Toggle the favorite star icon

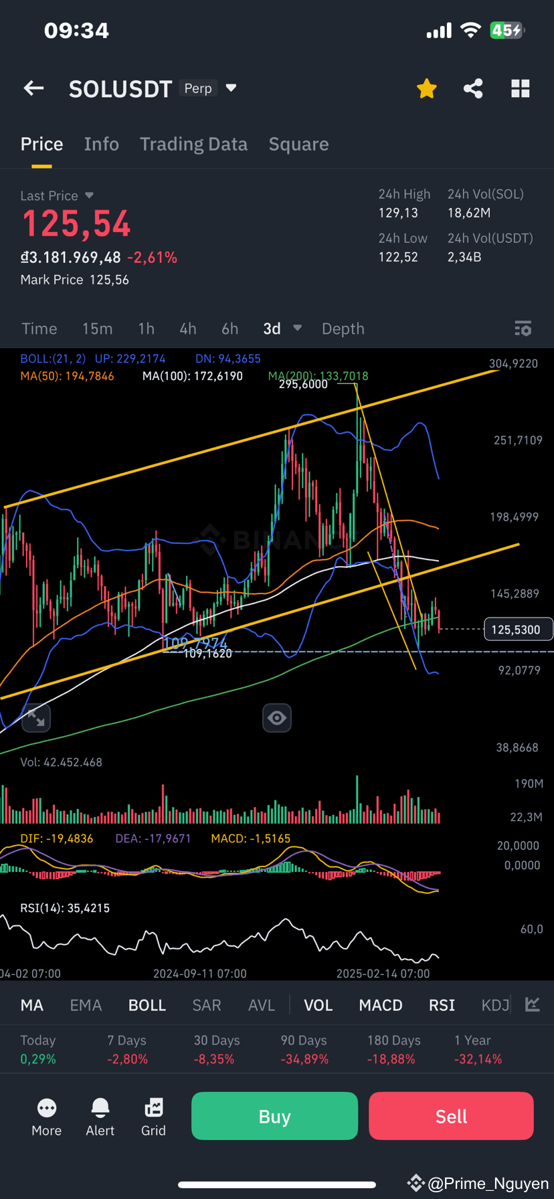427,88
